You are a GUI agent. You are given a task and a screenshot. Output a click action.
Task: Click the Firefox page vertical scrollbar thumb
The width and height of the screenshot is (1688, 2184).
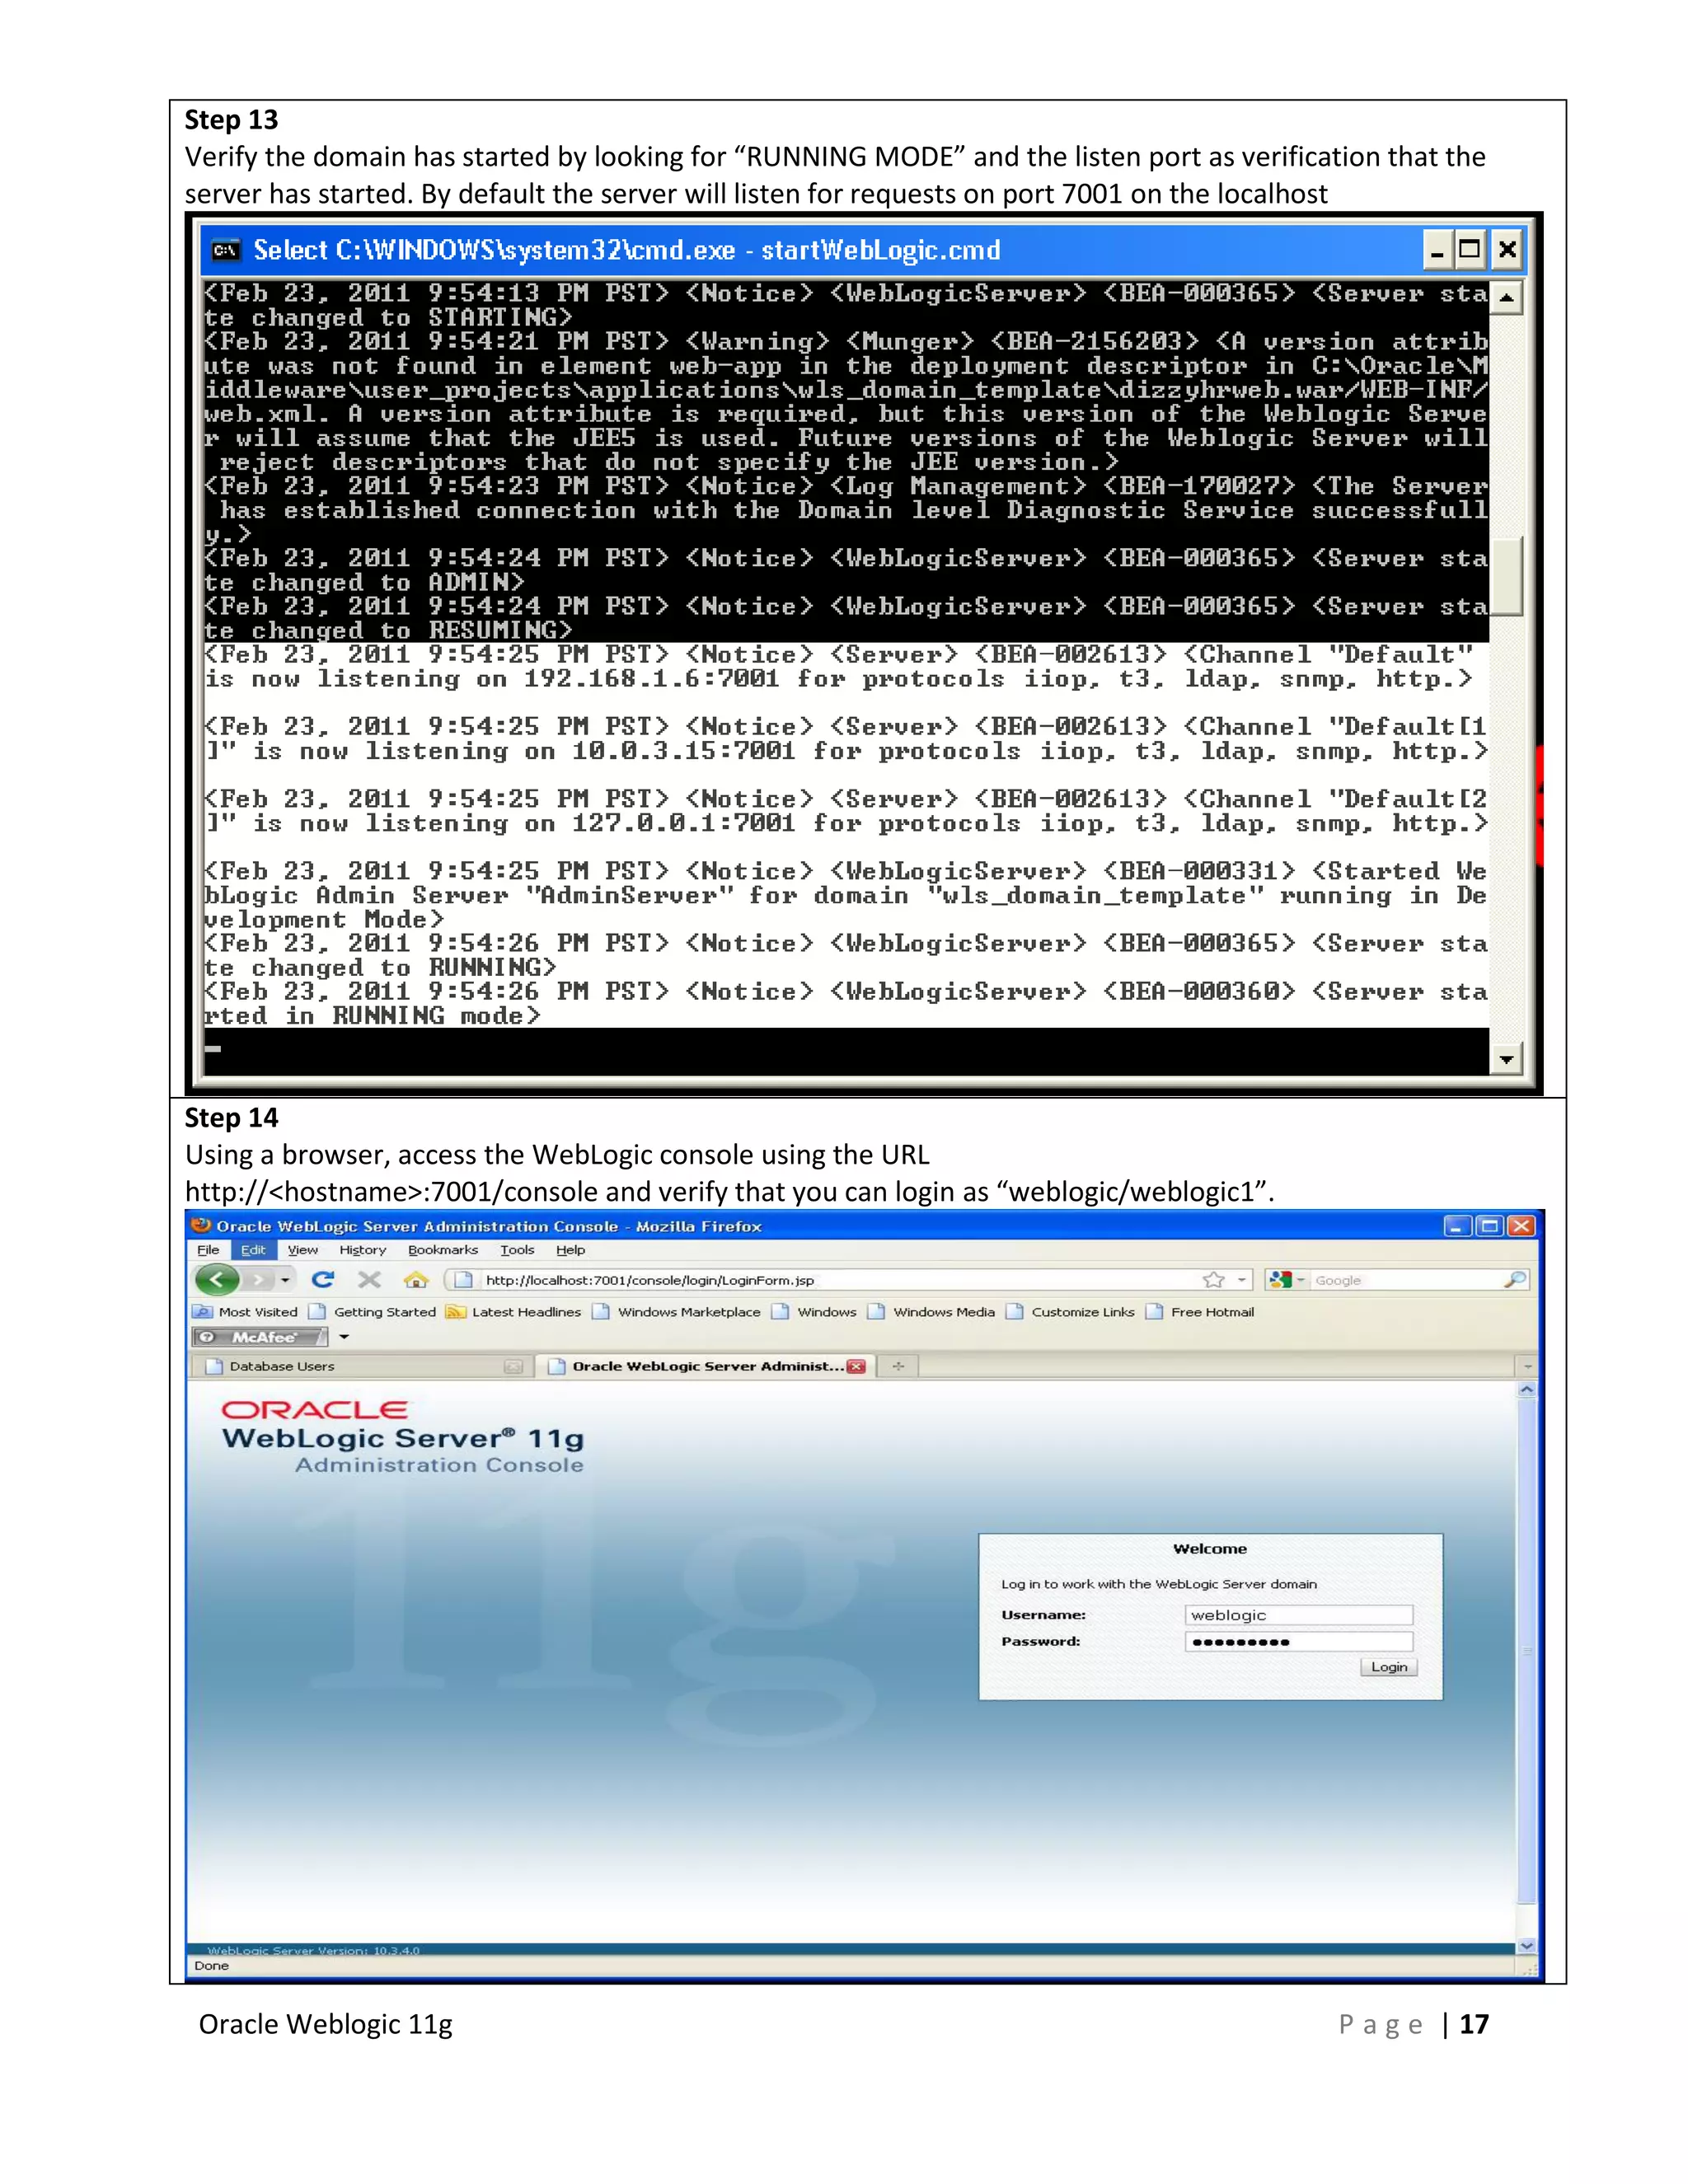tap(1526, 1652)
